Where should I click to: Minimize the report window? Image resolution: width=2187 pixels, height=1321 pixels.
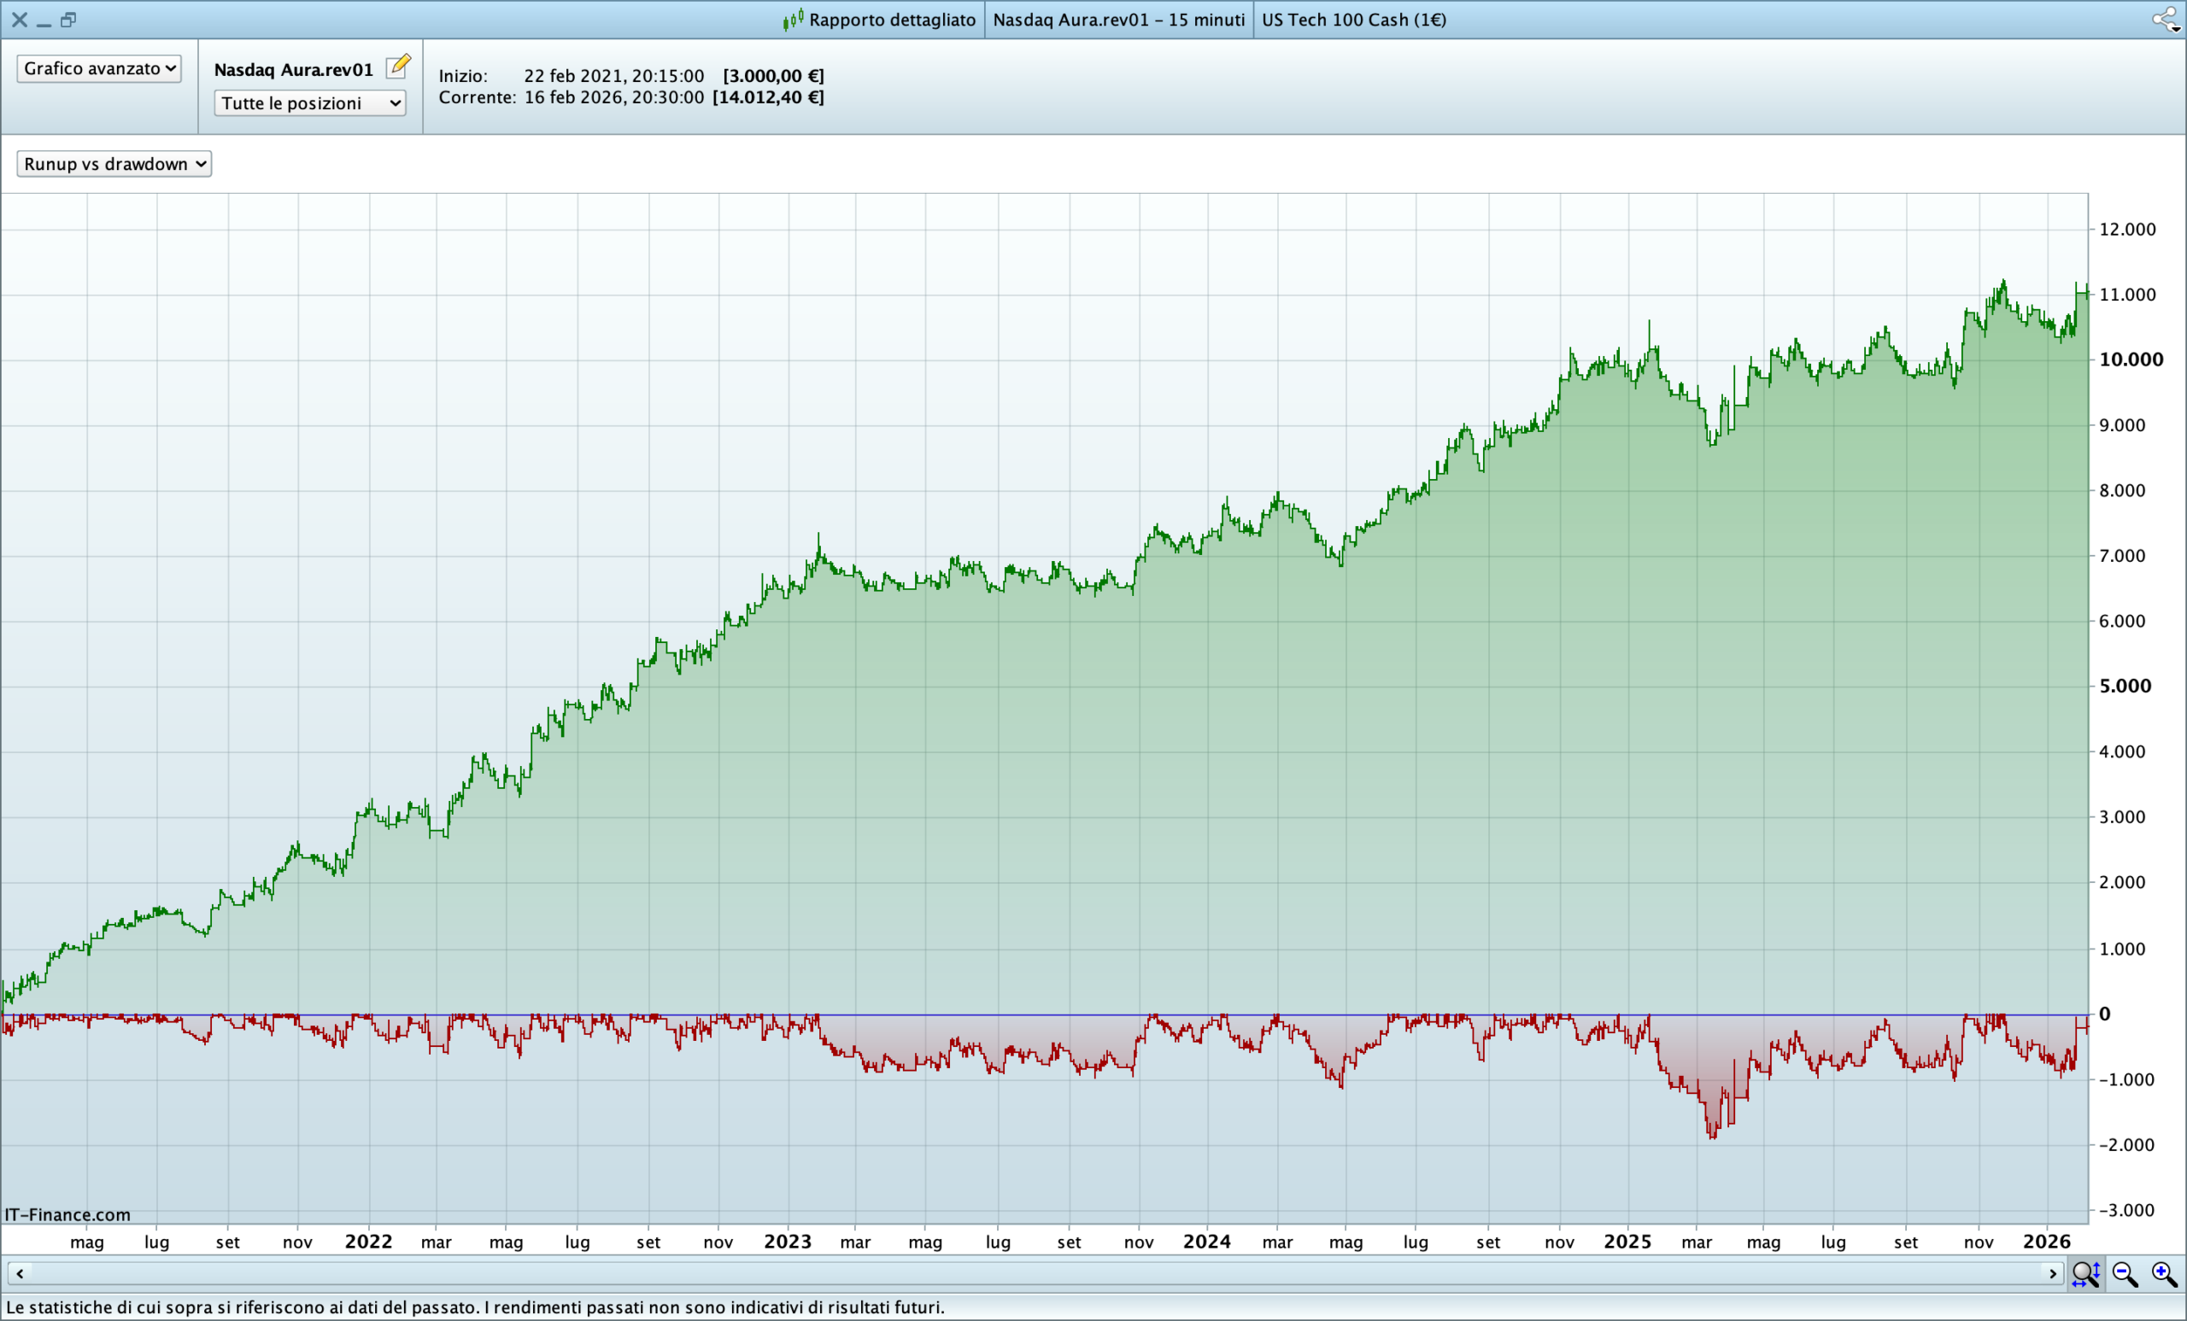(44, 21)
